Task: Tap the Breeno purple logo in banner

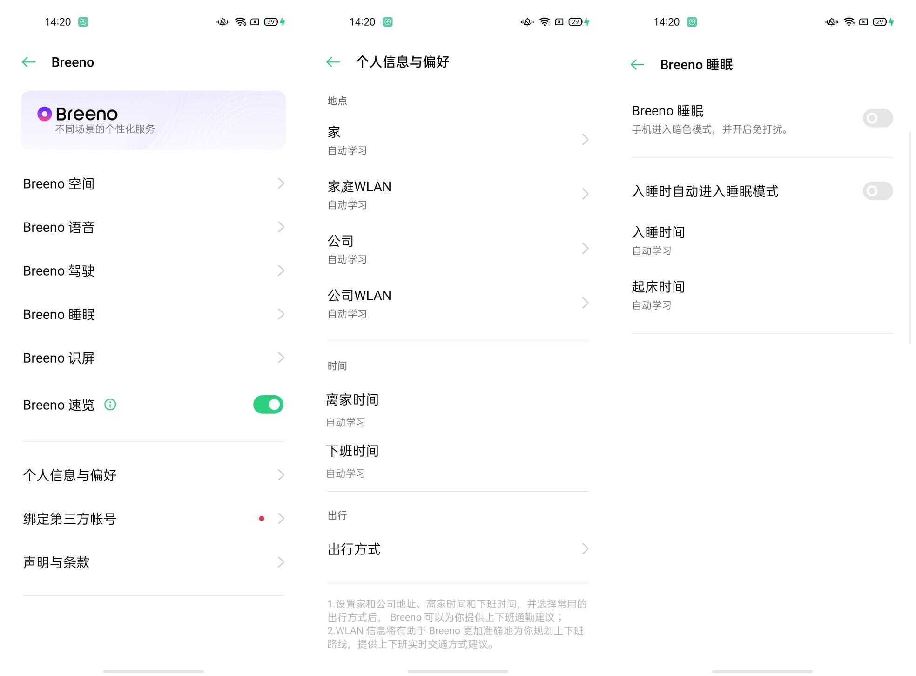Action: point(44,114)
